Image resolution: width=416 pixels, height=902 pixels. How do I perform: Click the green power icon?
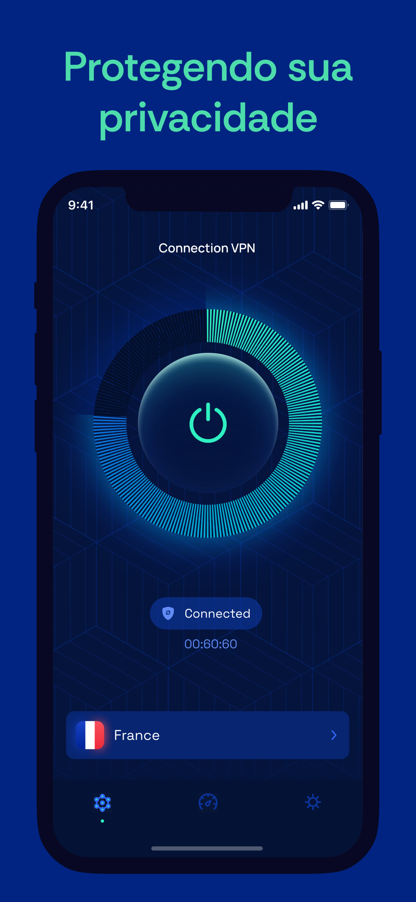tap(208, 423)
